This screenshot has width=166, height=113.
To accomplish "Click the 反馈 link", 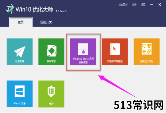I will click(134, 5).
